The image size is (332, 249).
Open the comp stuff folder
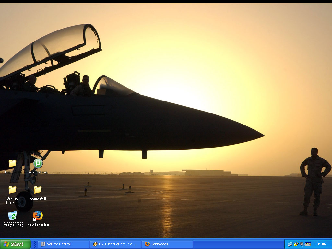click(x=38, y=190)
